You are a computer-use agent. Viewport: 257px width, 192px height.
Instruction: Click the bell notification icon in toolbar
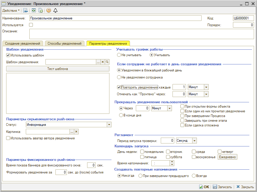click(55, 11)
